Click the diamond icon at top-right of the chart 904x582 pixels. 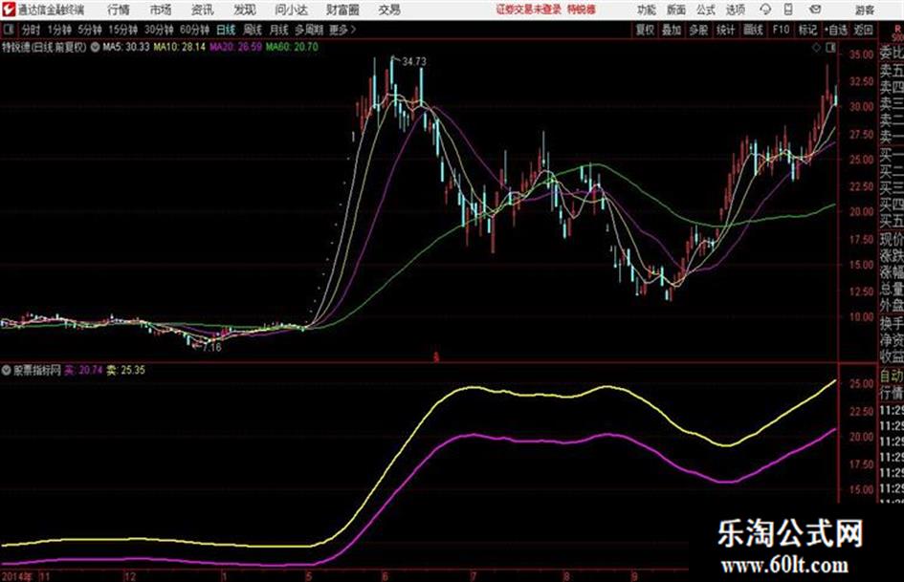click(x=816, y=49)
